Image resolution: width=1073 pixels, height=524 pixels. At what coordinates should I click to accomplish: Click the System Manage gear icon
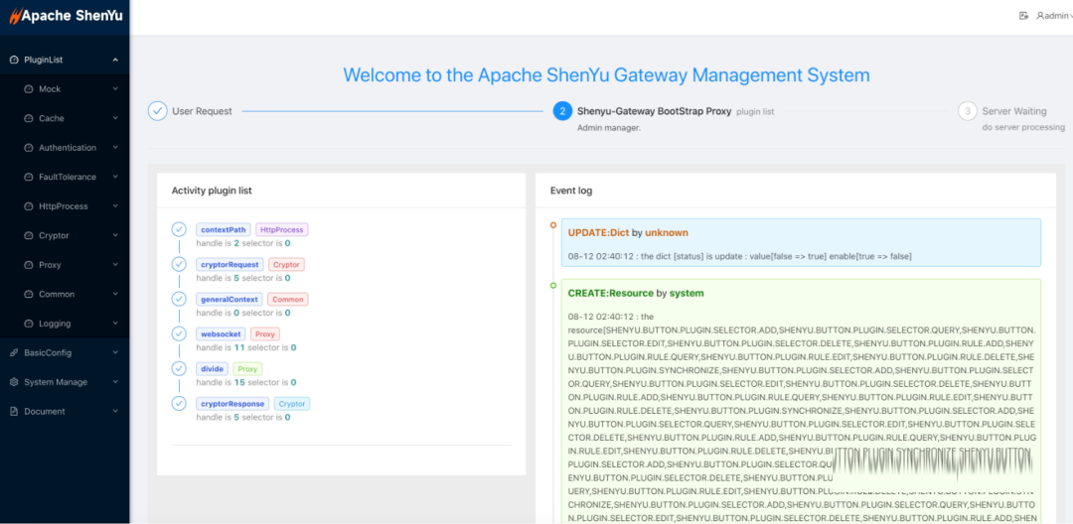pos(14,382)
